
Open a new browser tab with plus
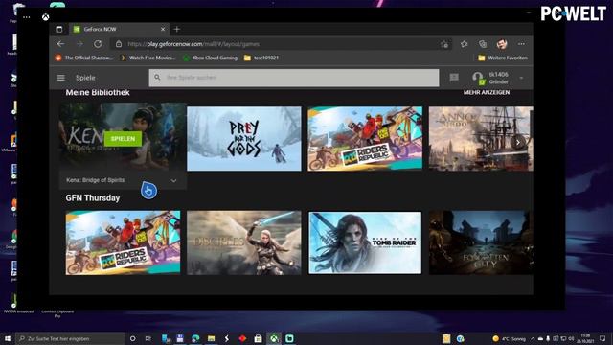(x=176, y=29)
